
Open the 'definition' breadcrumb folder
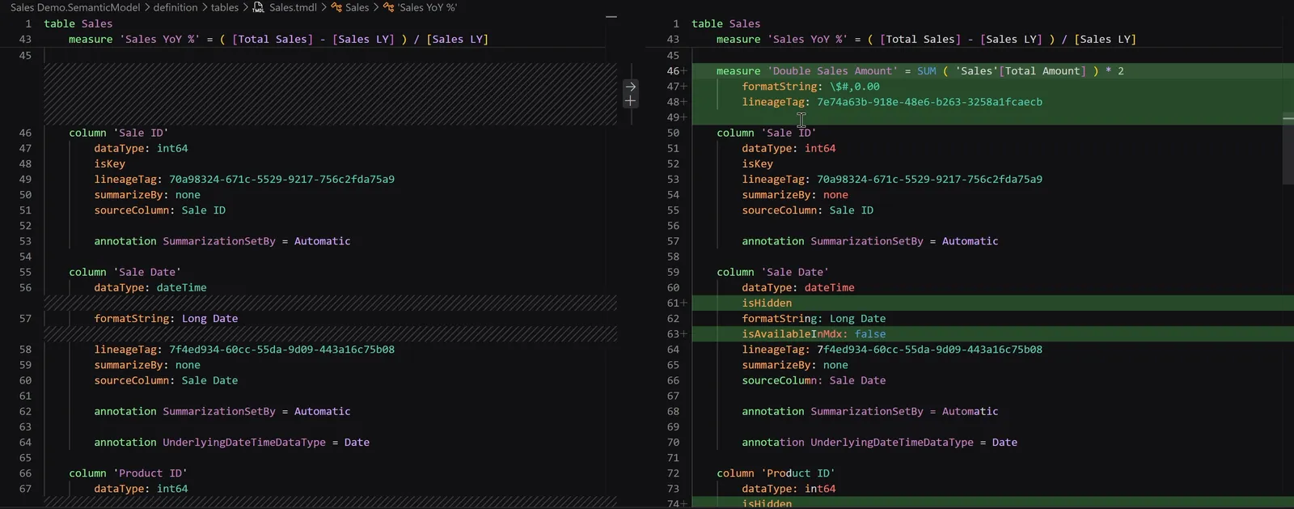click(x=175, y=7)
